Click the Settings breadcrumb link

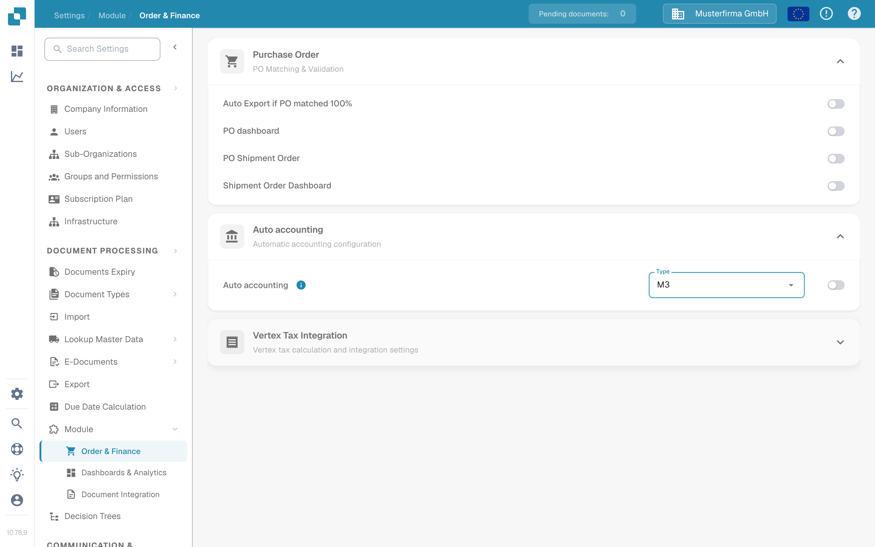(69, 15)
